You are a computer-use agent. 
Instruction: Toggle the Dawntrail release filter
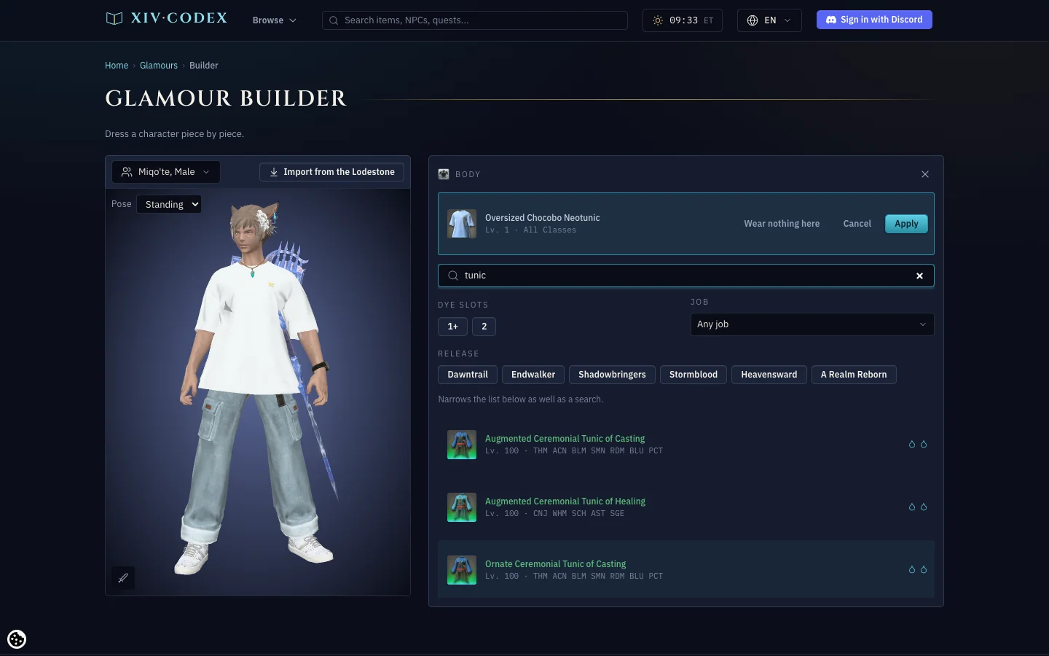[468, 375]
